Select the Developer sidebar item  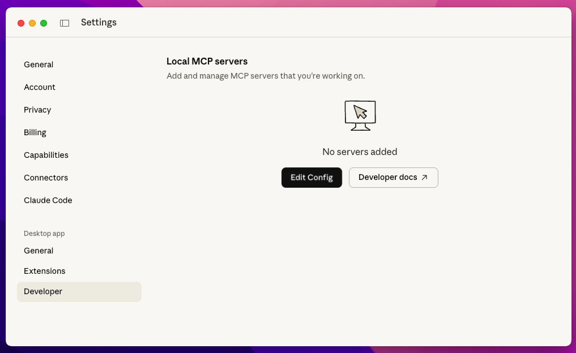[79, 292]
